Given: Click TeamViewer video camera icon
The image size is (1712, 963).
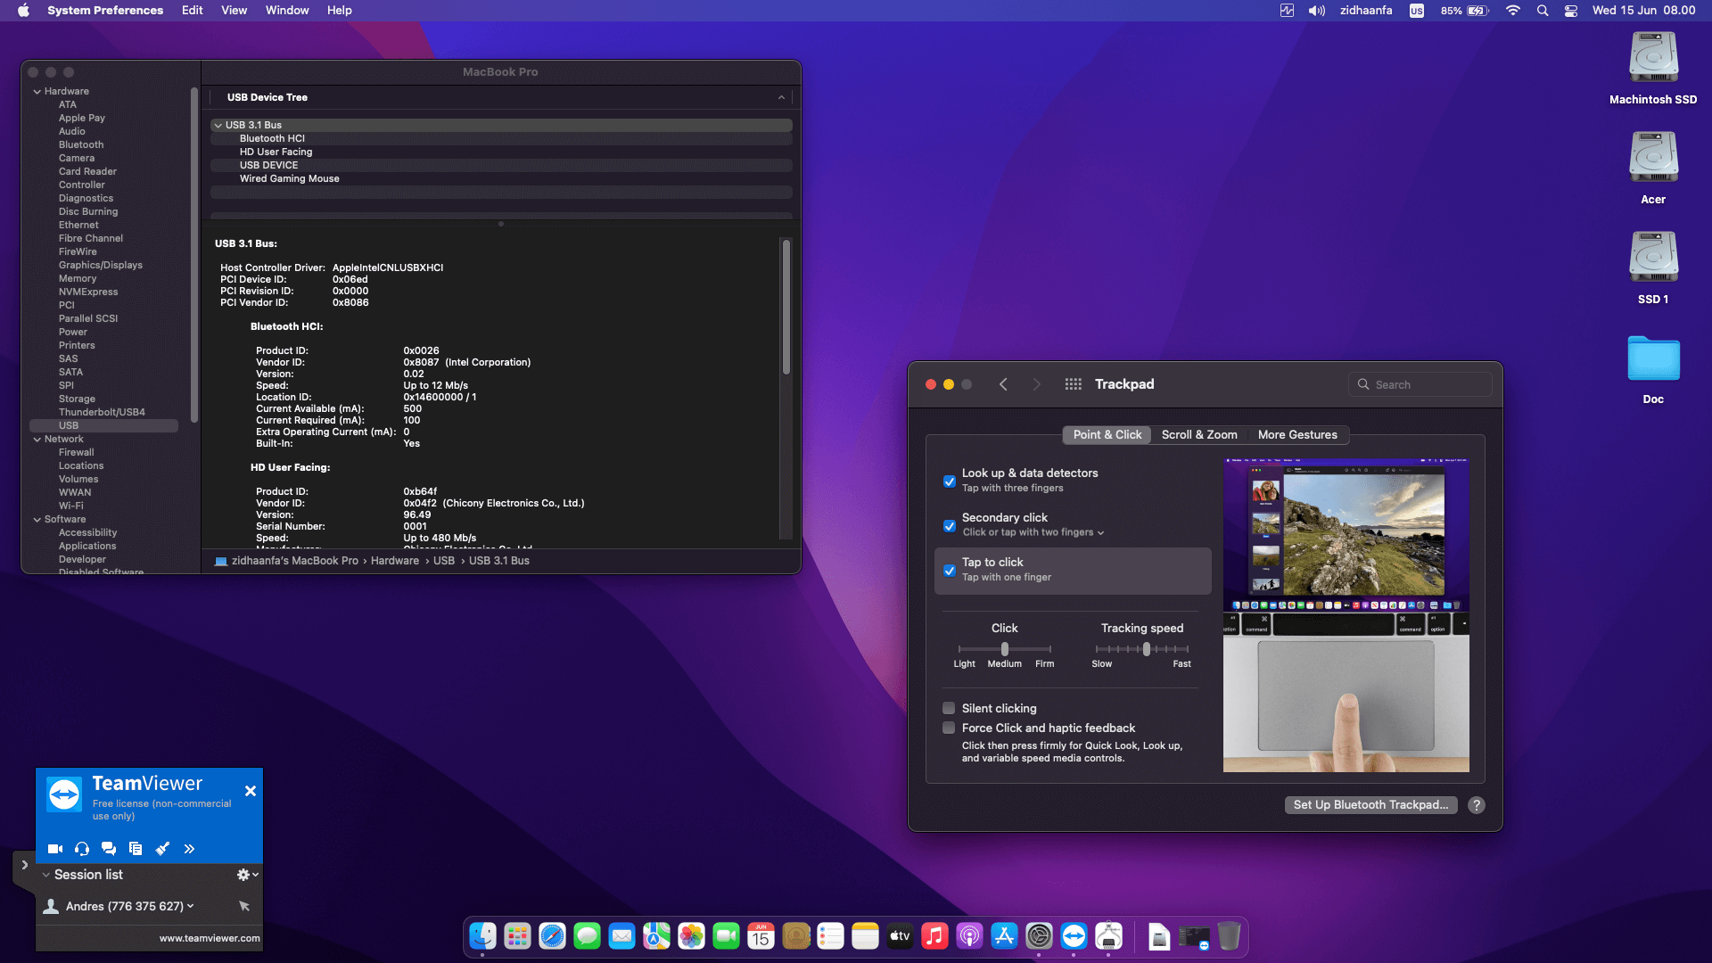Looking at the screenshot, I should 55,849.
